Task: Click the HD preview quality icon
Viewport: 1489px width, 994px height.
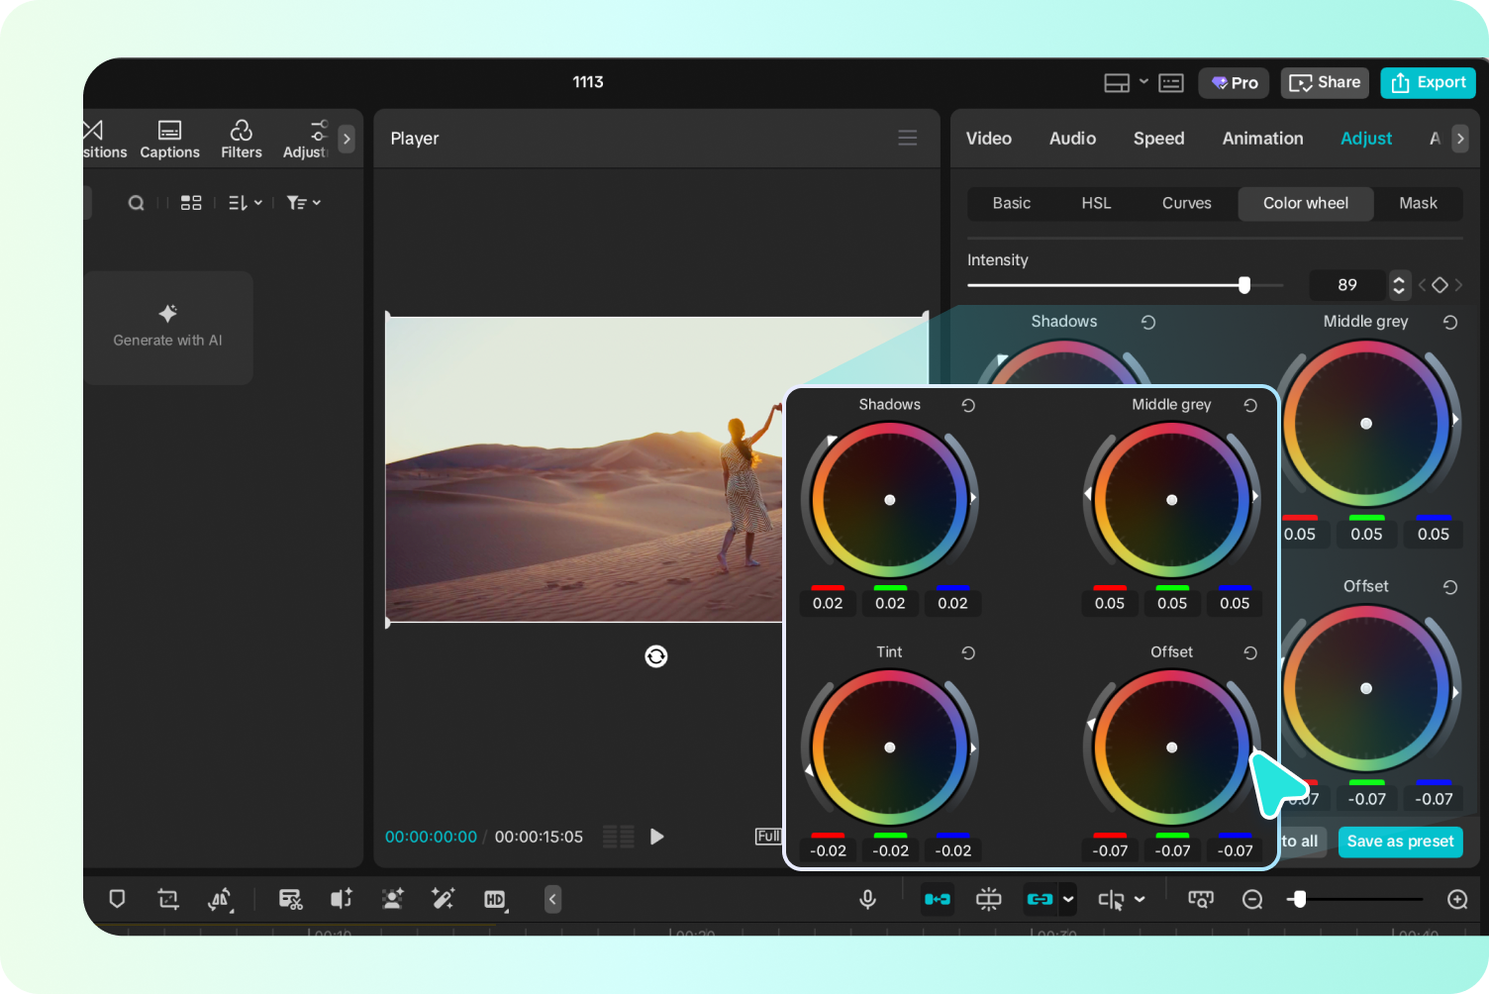Action: point(495,899)
